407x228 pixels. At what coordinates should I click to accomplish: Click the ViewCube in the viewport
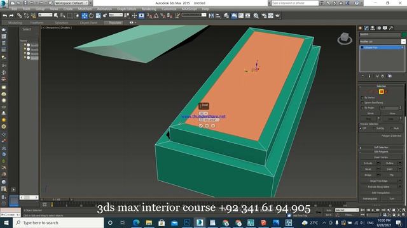click(x=345, y=39)
